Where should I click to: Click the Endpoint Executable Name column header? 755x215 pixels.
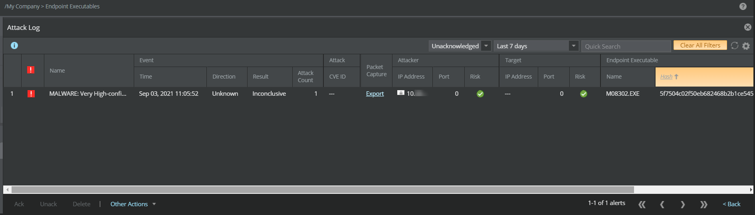pos(628,77)
